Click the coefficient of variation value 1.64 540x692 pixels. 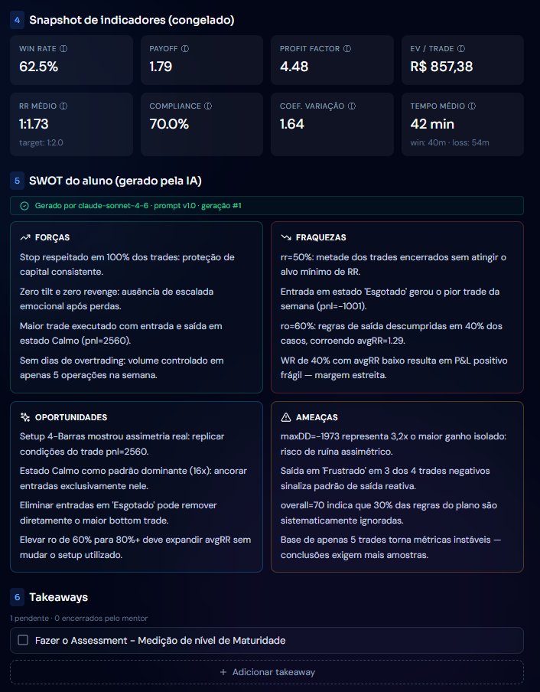pyautogui.click(x=292, y=124)
